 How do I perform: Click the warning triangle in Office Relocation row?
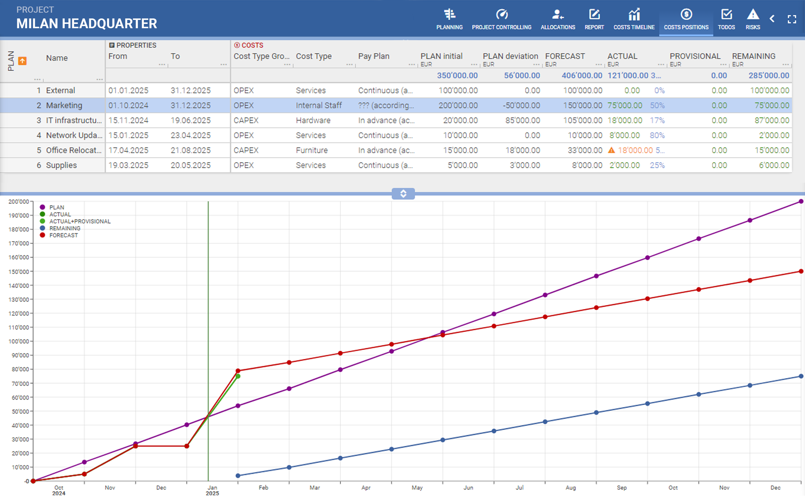click(x=612, y=150)
